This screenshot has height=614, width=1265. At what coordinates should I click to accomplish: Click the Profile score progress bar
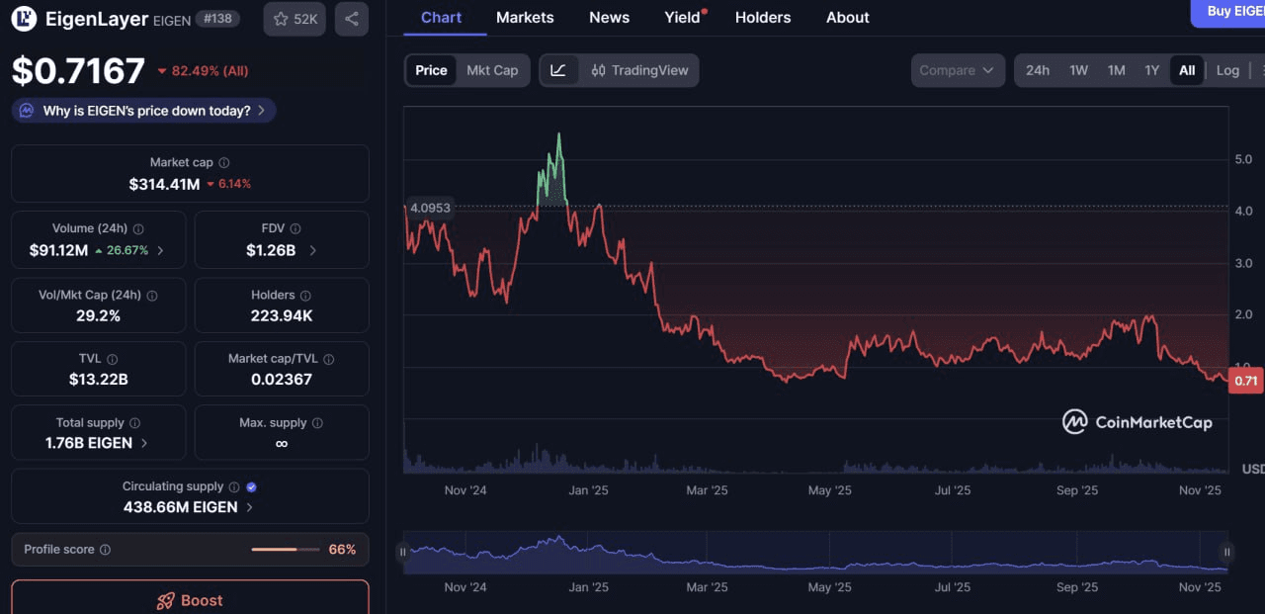(x=287, y=549)
